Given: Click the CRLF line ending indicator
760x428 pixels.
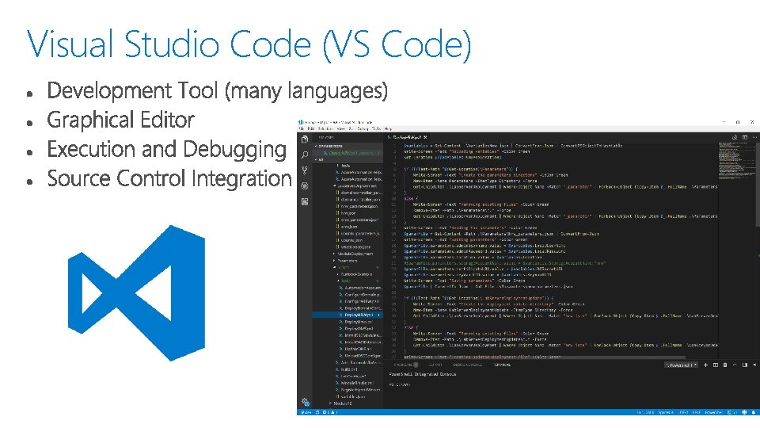Looking at the screenshot, I should (x=696, y=412).
